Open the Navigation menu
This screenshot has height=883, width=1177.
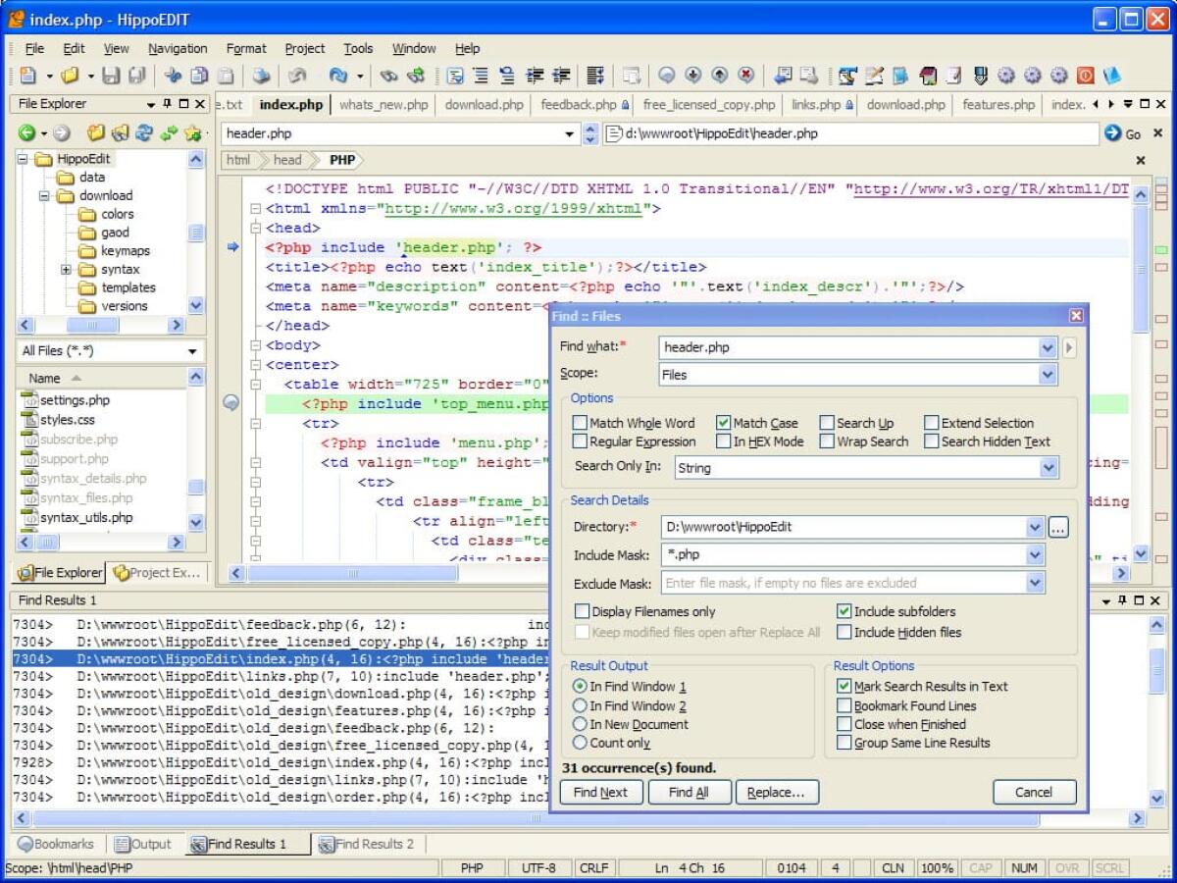pyautogui.click(x=177, y=48)
